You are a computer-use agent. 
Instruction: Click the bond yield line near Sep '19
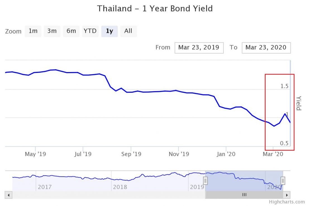click(131, 92)
